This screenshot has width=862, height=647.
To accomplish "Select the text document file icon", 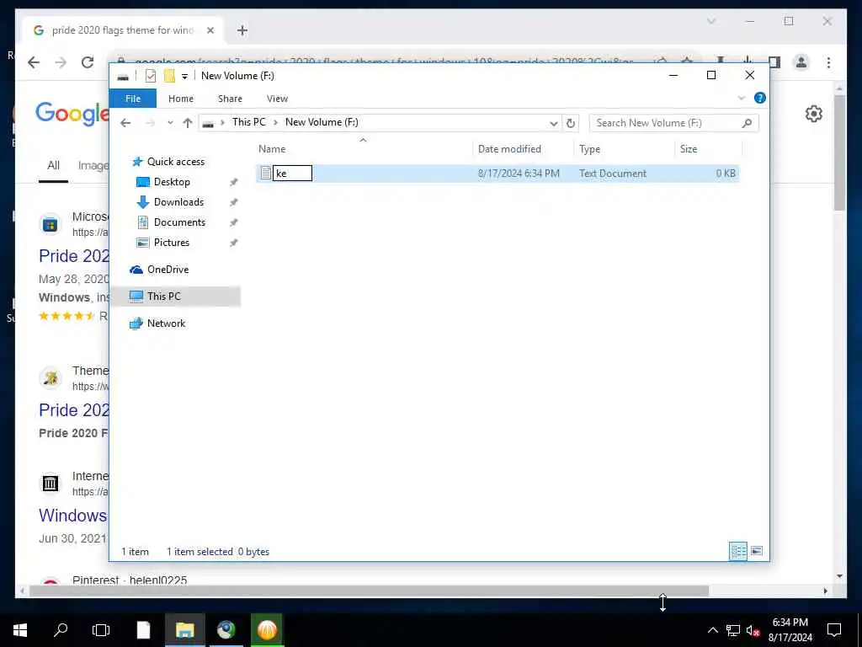I will tap(265, 174).
